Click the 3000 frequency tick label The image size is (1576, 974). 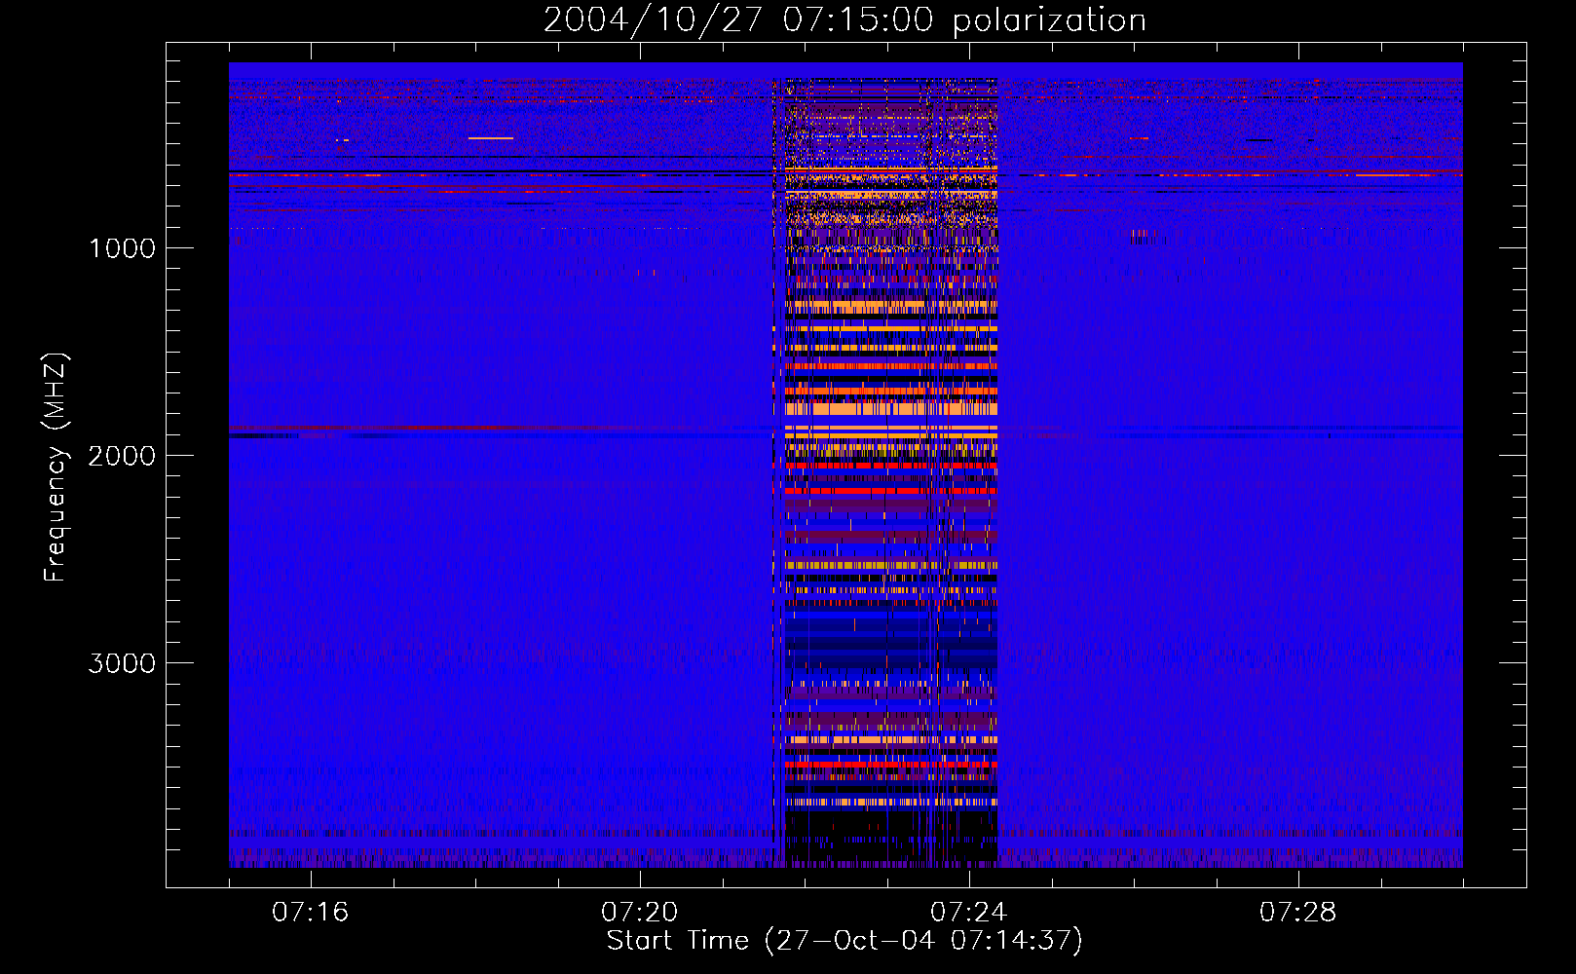122,663
